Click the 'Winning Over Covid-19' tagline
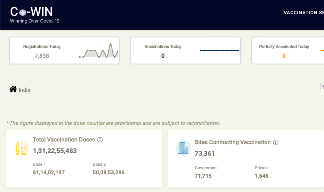This screenshot has height=192, width=324. (x=35, y=21)
